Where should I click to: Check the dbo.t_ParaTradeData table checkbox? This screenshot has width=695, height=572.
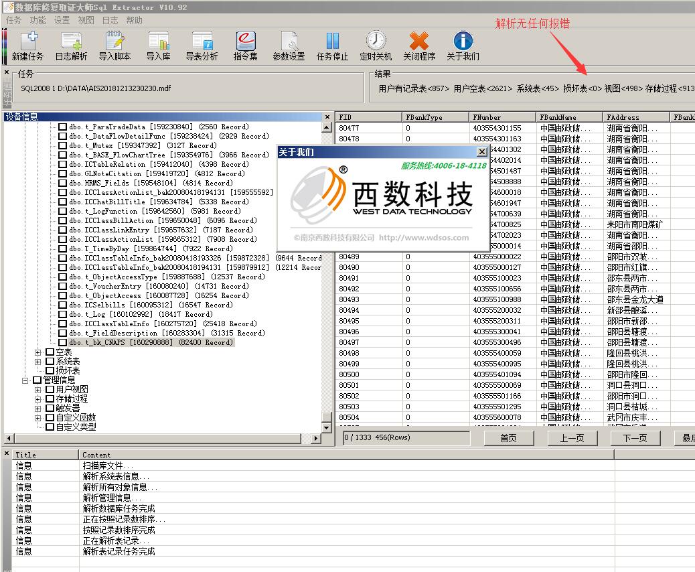pyautogui.click(x=62, y=127)
